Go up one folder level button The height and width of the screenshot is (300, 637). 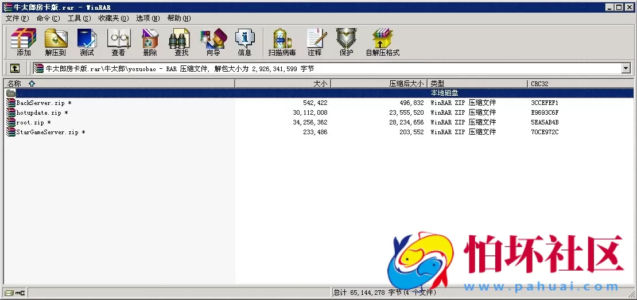click(15, 68)
